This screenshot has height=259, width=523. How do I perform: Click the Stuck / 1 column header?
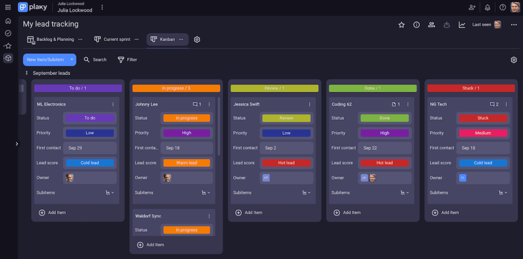[x=471, y=89]
